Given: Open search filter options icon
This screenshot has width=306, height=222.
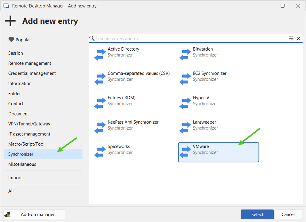Looking at the screenshot, I should [x=291, y=38].
